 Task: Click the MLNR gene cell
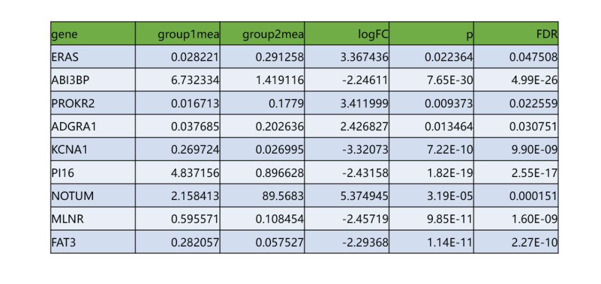click(x=93, y=219)
